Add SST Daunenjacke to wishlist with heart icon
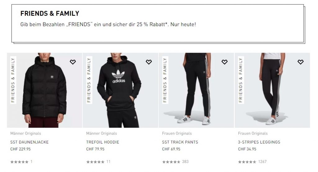This screenshot has width=318, height=172. 73,62
